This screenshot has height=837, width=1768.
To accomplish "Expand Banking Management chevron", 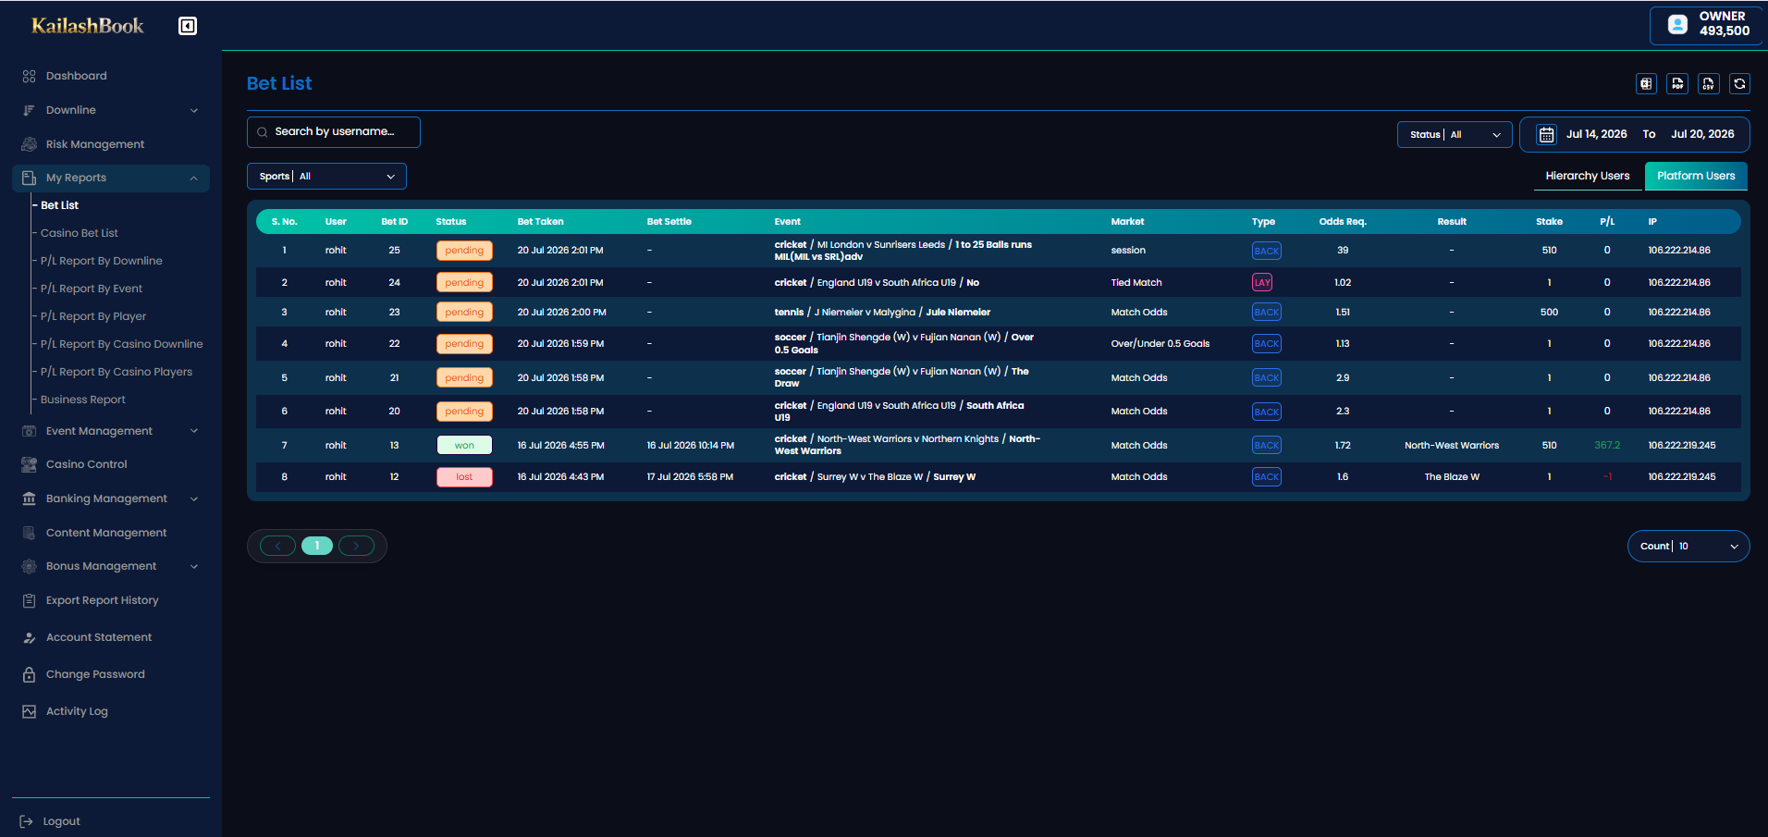I will (194, 499).
